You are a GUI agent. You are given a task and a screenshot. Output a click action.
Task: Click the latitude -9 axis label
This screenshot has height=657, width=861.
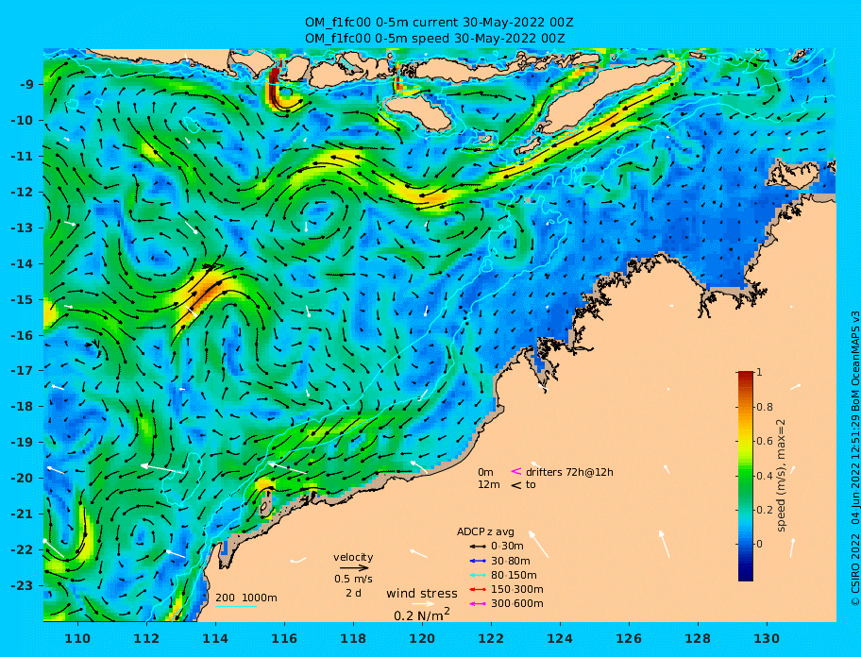[26, 85]
